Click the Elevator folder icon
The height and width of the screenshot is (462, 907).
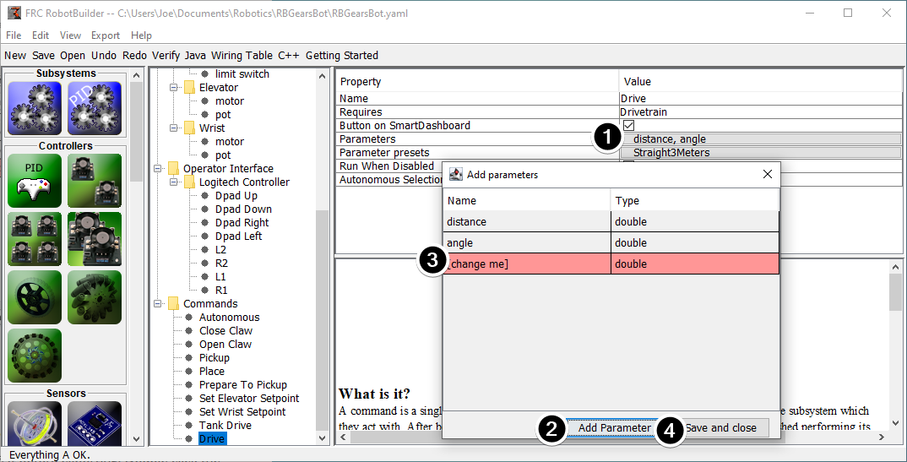click(x=190, y=88)
